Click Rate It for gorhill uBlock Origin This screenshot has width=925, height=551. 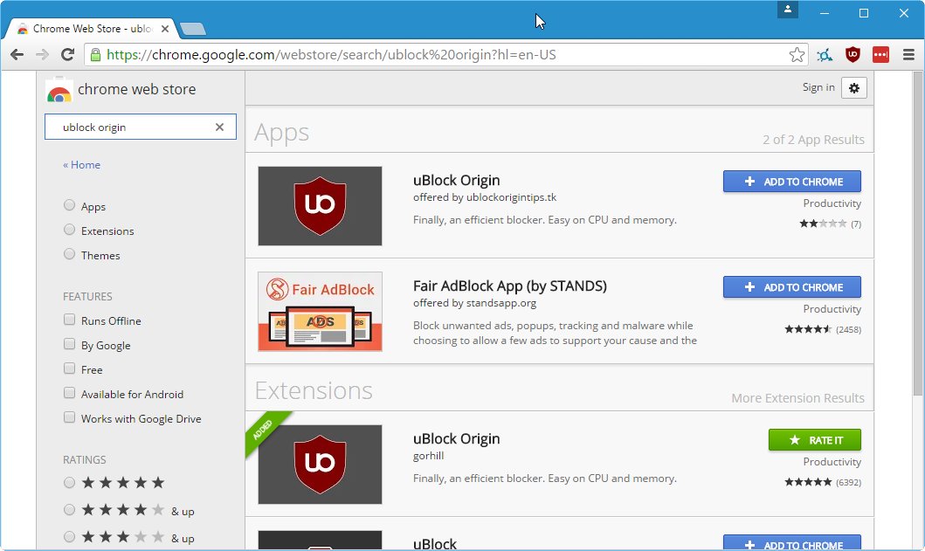(814, 440)
